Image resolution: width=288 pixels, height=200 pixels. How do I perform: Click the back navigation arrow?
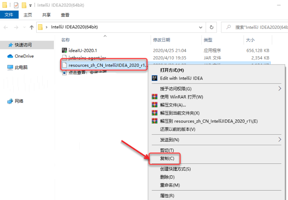pos(6,28)
